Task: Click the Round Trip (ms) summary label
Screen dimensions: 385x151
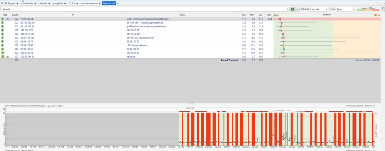Action: click(x=229, y=60)
